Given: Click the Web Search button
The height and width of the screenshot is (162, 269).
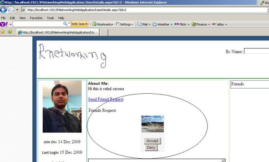Looking at the screenshot, I should (x=79, y=24).
